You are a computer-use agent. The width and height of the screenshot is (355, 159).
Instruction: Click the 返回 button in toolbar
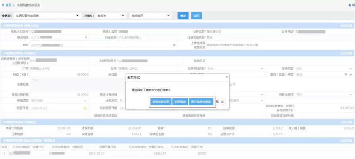(x=196, y=16)
